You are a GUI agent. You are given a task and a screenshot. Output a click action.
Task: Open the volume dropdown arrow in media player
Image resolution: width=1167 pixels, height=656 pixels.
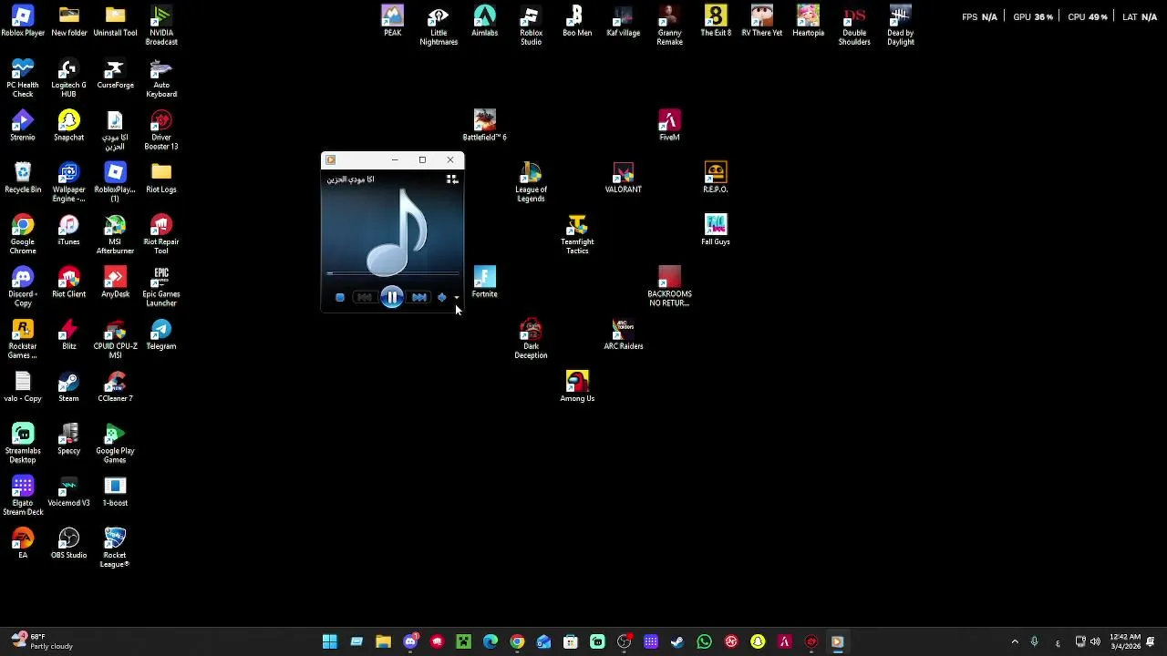(457, 298)
